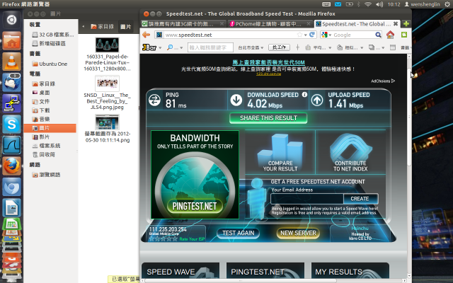453x283 pixels.
Task: Click MY RESULTS bottom panel
Action: (x=350, y=272)
